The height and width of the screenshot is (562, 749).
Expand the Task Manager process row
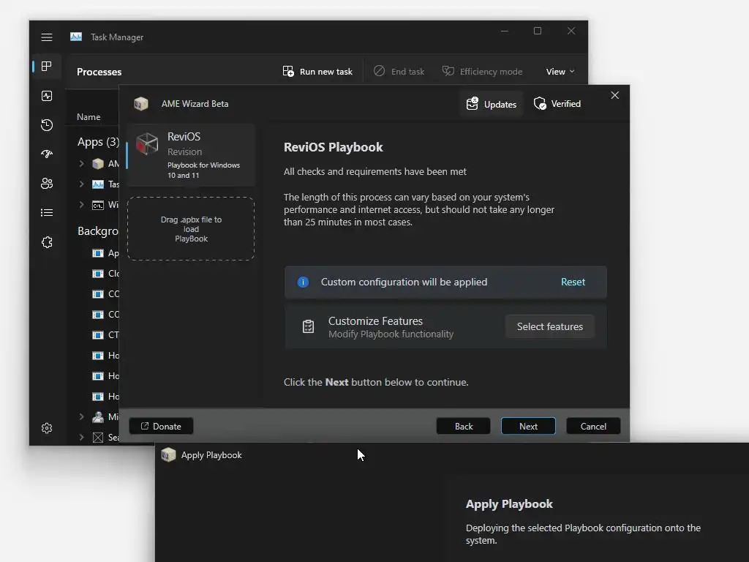point(81,184)
